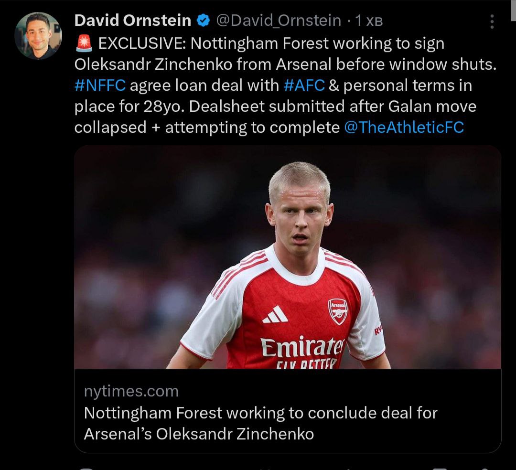This screenshot has height=470, width=516.
Task: Open the #NFFC hashtag
Action: (100, 85)
